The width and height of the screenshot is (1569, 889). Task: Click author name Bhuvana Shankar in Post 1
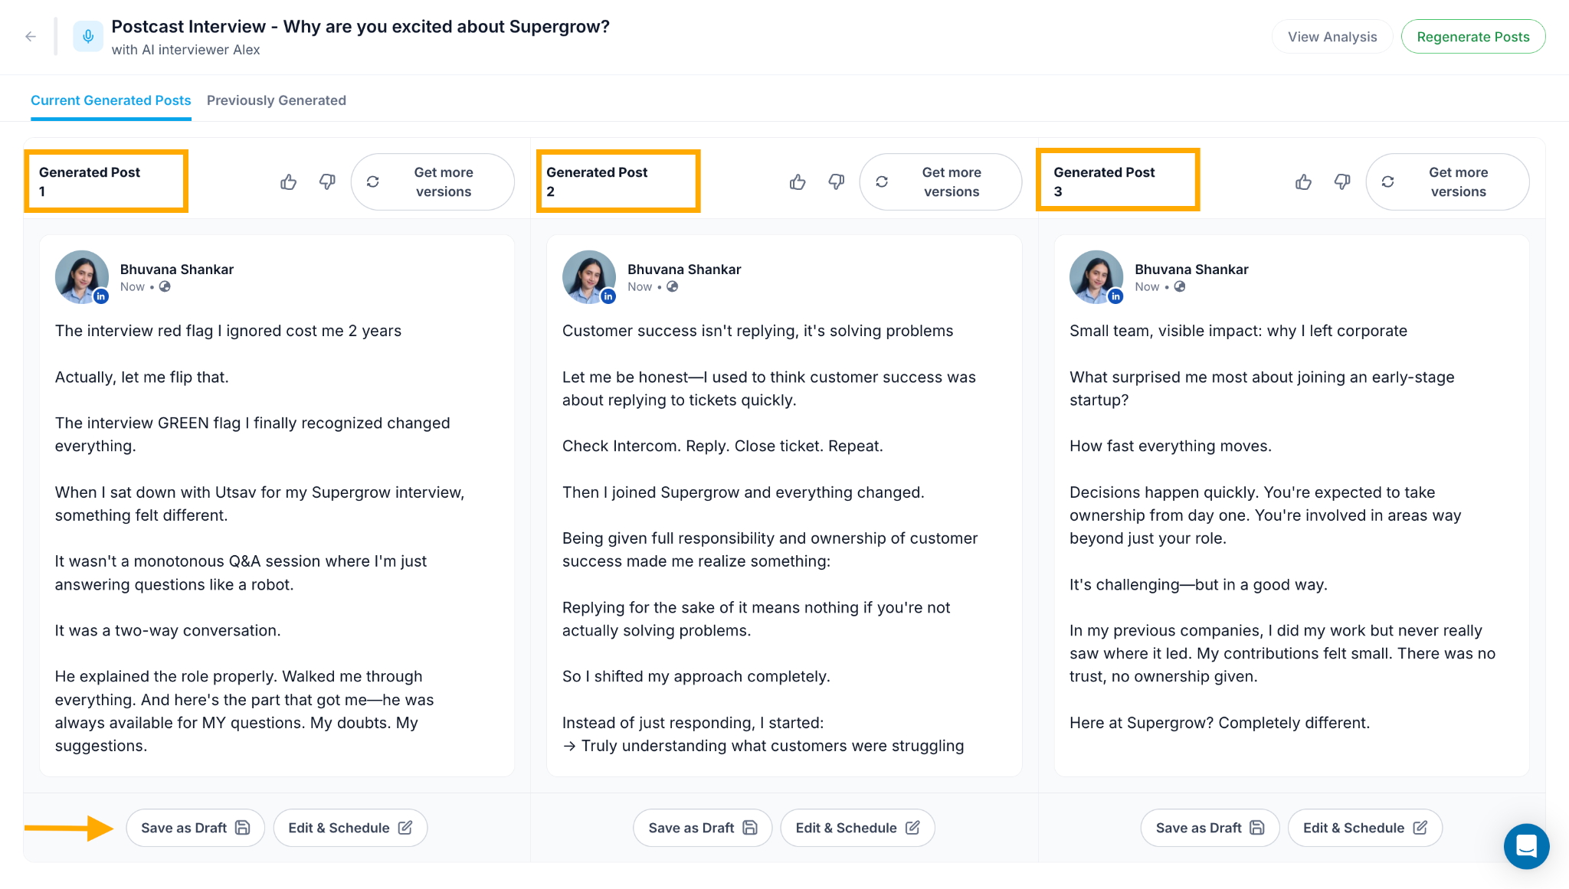177,270
